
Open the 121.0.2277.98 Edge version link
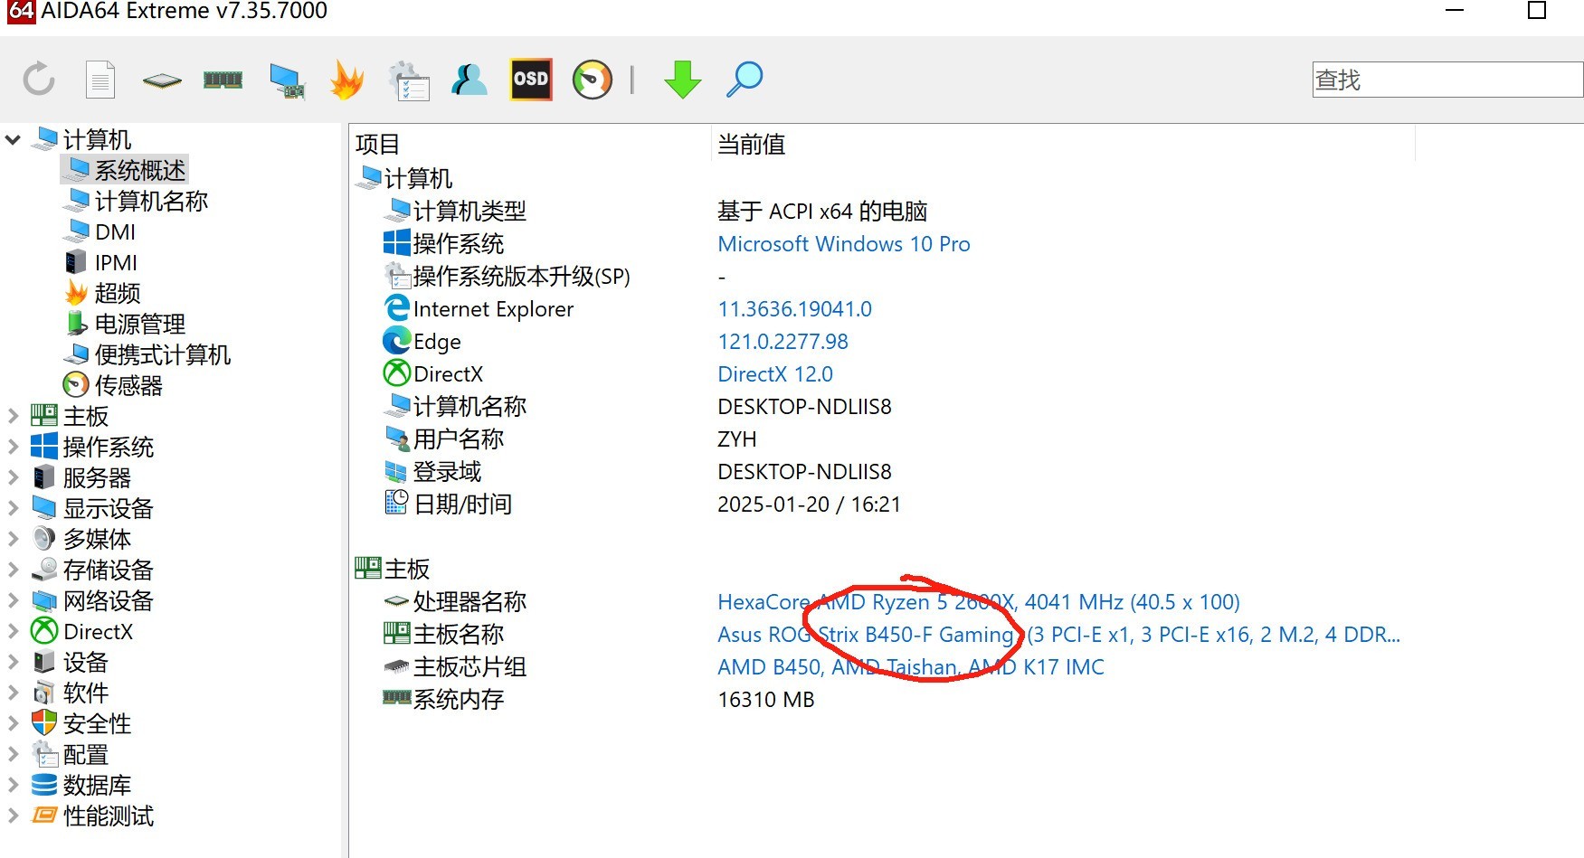(x=783, y=342)
